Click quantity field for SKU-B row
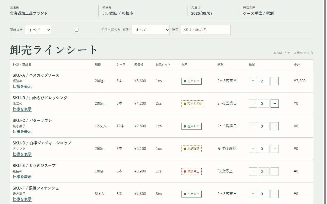The height and width of the screenshot is (204, 327). coord(264,104)
